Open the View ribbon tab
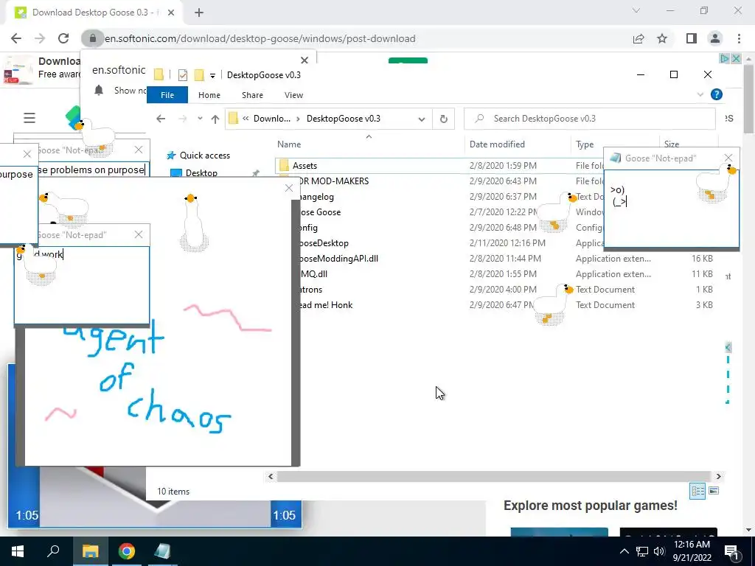Screen dimensions: 755x566 (293, 95)
